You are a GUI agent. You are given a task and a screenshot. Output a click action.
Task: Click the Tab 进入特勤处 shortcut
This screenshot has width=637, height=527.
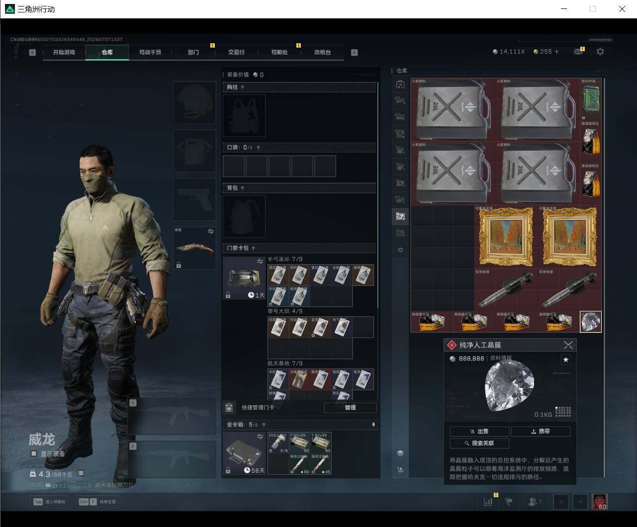coord(49,502)
